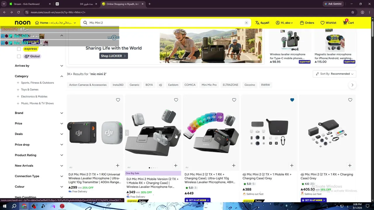
Task: Tick the express filter checkbox
Action: tap(19, 49)
